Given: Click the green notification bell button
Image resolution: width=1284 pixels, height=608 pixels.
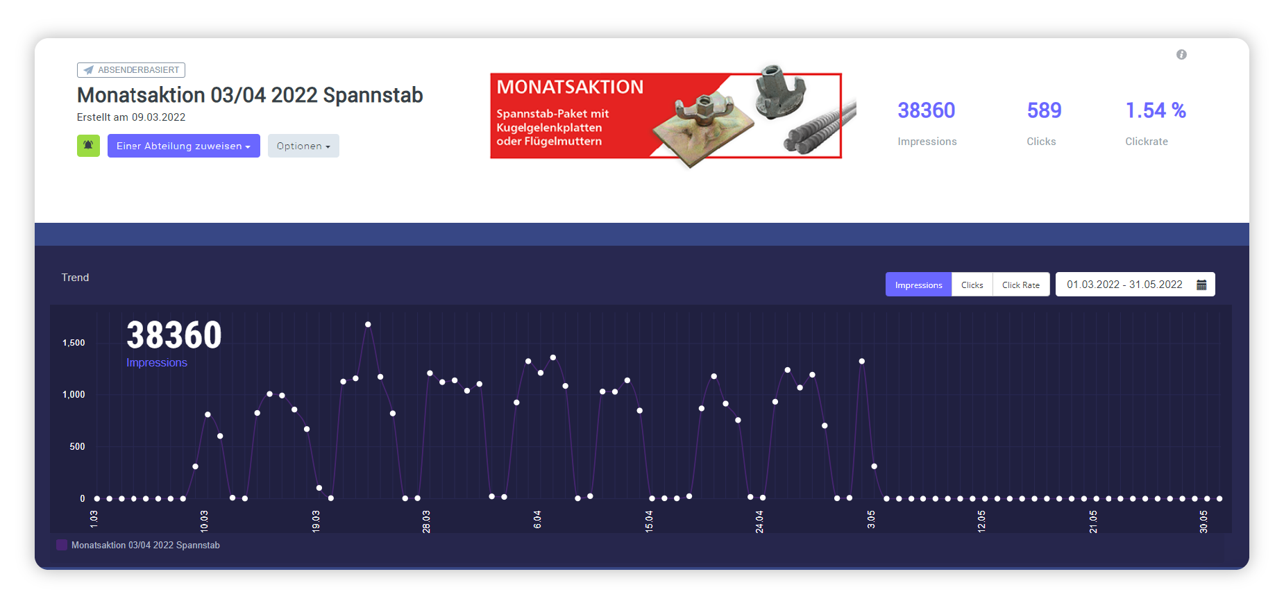Looking at the screenshot, I should (x=88, y=146).
